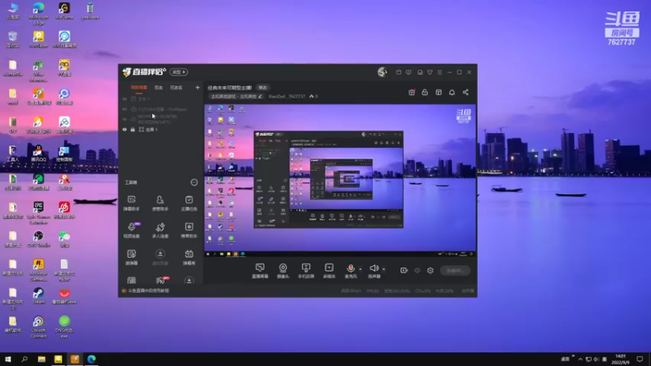Add a 摄像头 camera source
The height and width of the screenshot is (366, 651).
tap(282, 271)
